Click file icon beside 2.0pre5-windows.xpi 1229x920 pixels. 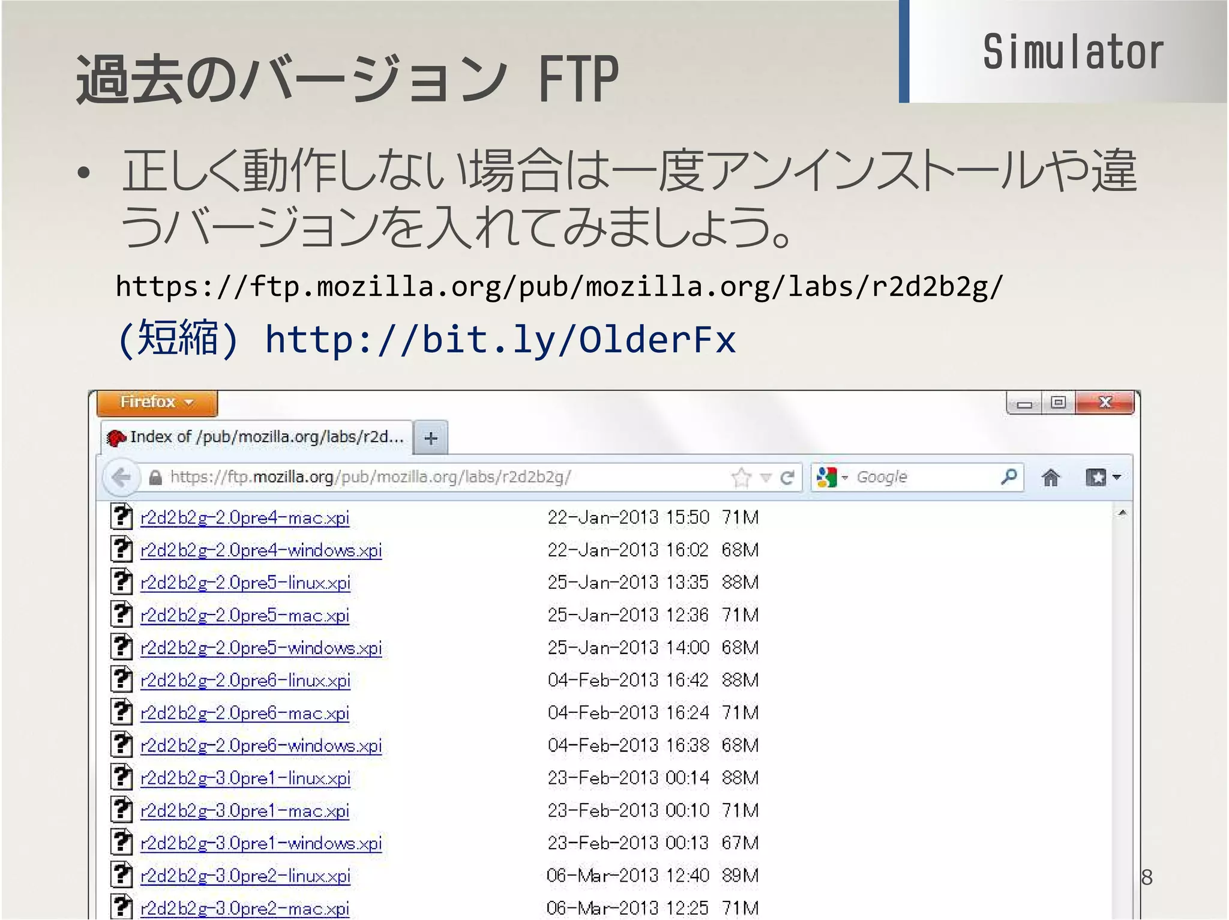(x=121, y=647)
